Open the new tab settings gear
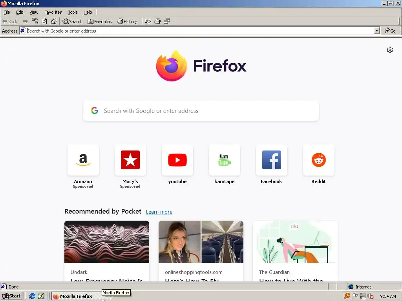Viewport: 402px width, 301px height. [390, 50]
